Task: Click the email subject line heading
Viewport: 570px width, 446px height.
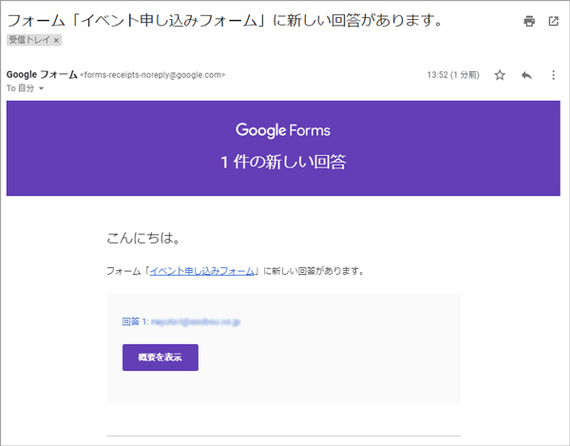Action: click(x=224, y=20)
